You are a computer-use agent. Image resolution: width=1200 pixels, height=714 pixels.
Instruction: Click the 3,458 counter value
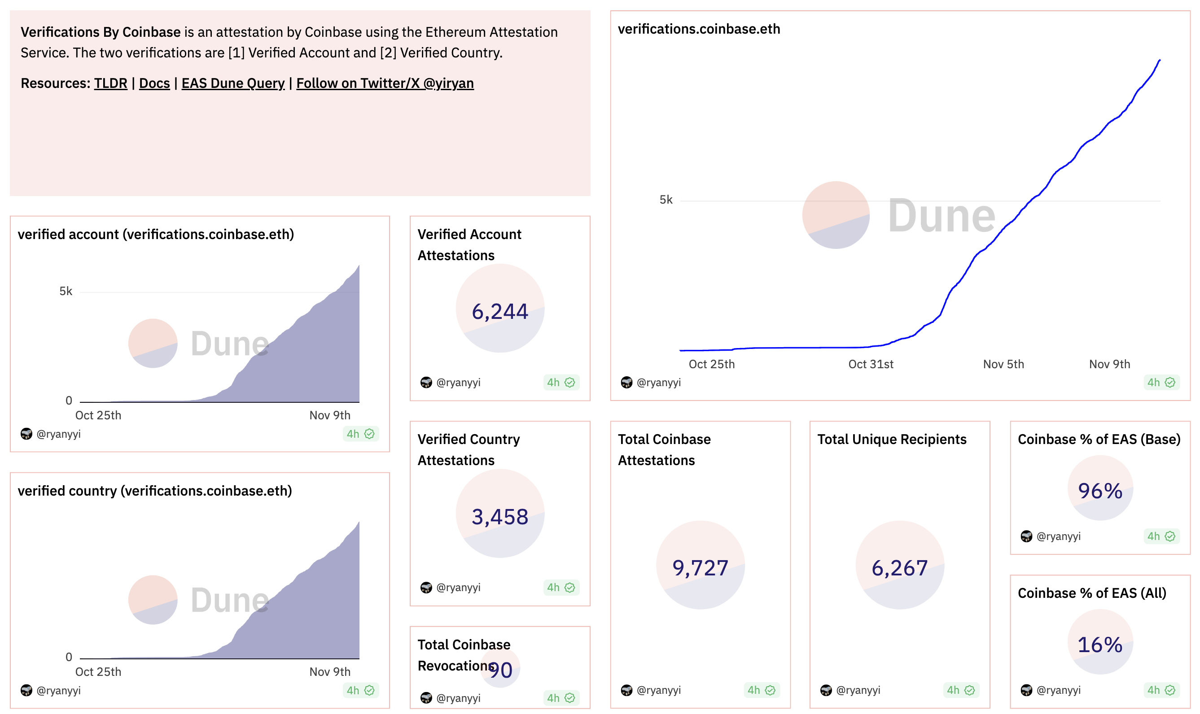(499, 516)
